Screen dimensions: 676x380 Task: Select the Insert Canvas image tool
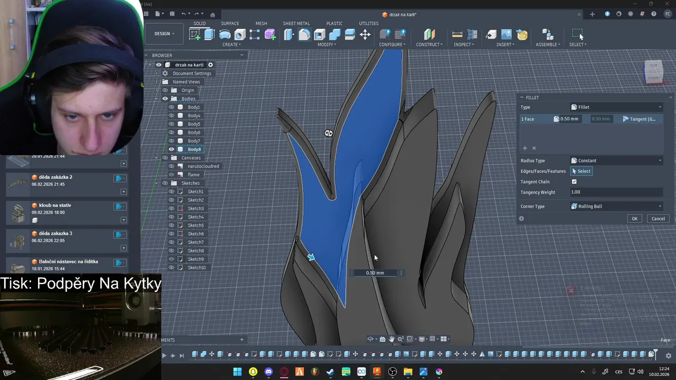(506, 34)
